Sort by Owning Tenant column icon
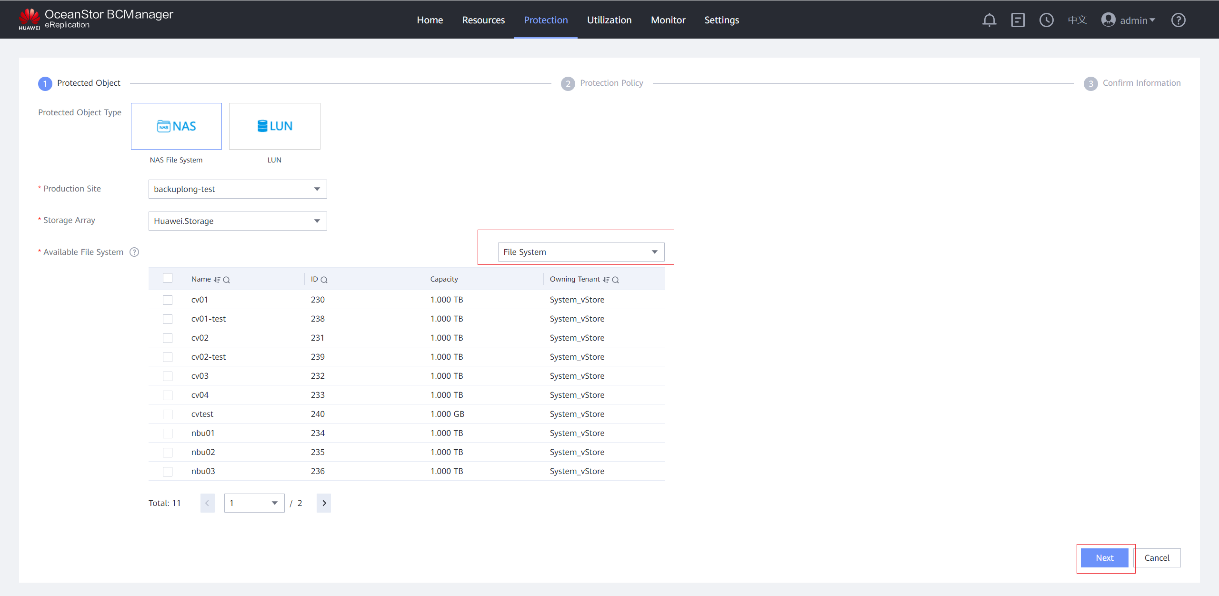This screenshot has height=596, width=1219. pos(606,280)
